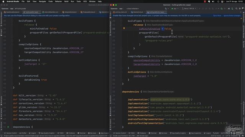
Task: Click sourceCompatibility property in right editor
Action: coord(147,60)
